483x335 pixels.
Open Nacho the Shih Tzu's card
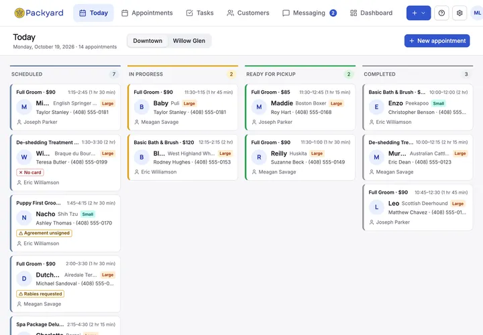pyautogui.click(x=65, y=223)
